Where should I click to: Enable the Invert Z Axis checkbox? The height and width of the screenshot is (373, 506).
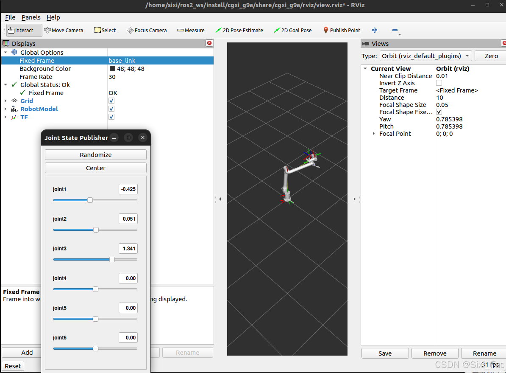click(439, 83)
